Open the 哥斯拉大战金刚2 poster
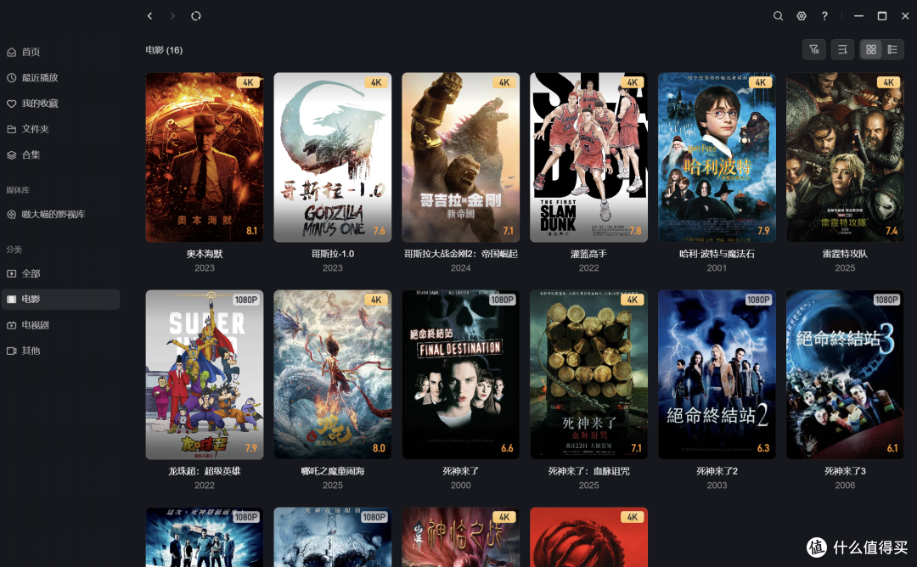Image resolution: width=917 pixels, height=567 pixels. pos(461,157)
